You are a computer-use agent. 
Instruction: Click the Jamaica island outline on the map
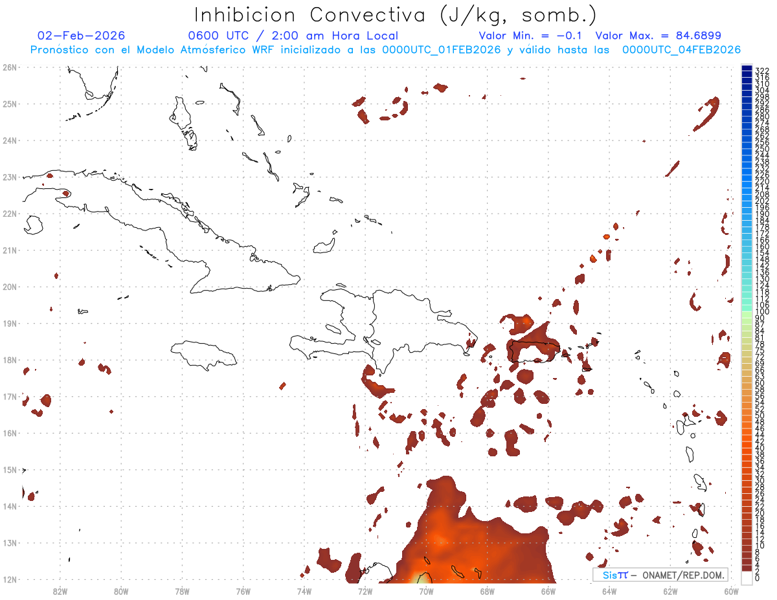click(x=205, y=355)
